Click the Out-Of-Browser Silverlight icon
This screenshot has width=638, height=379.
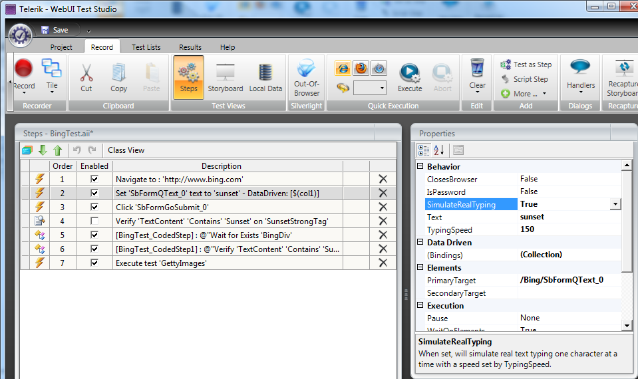(x=307, y=68)
